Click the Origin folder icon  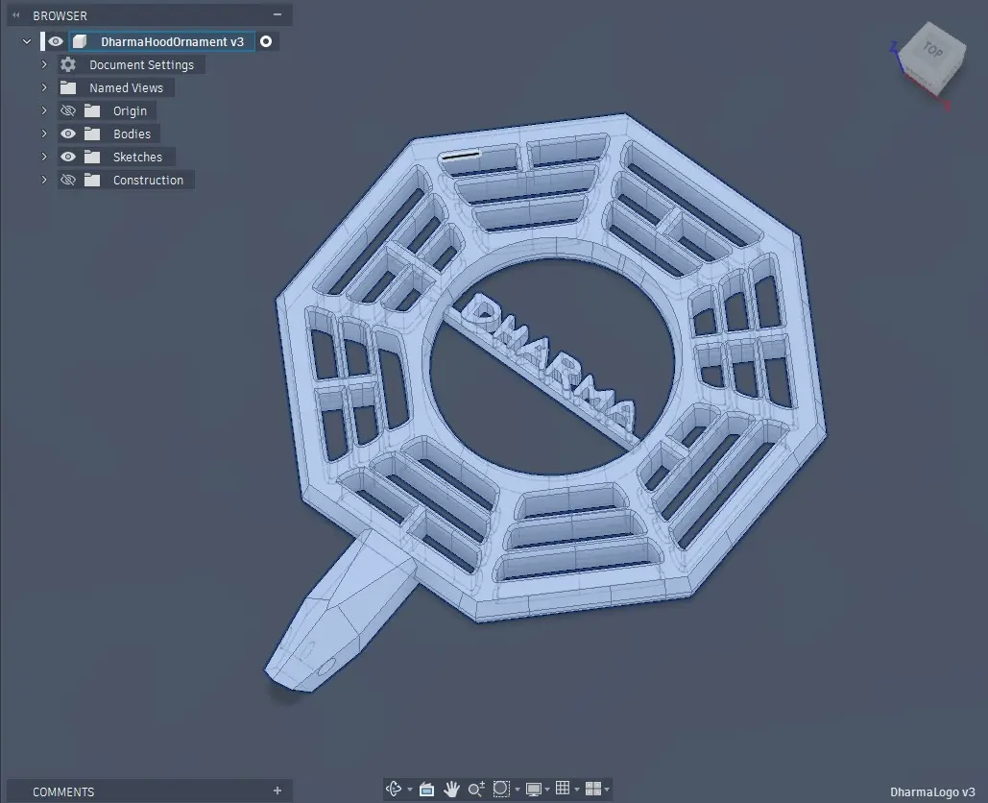click(x=92, y=110)
